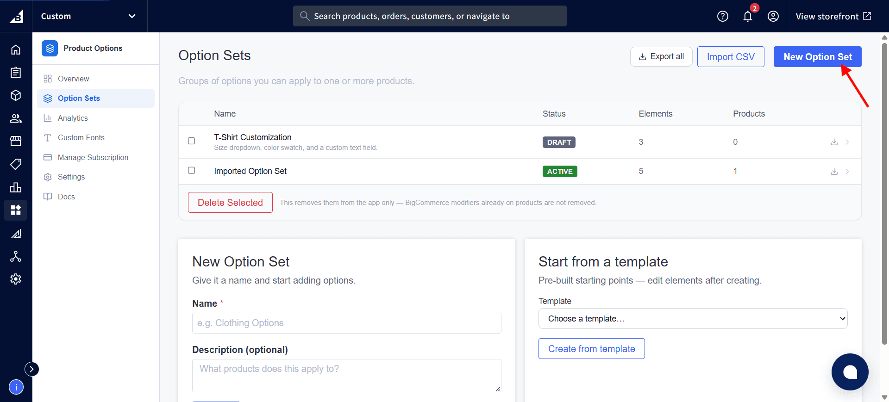Open the View storefront link
Image resolution: width=889 pixels, height=402 pixels.
tap(833, 16)
